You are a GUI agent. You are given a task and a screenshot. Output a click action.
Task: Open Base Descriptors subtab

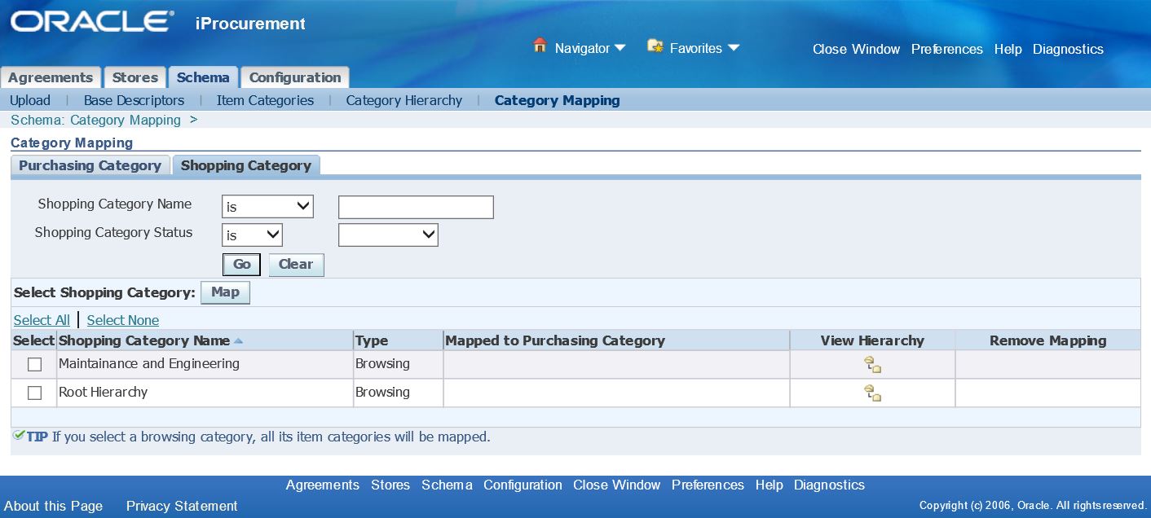pyautogui.click(x=134, y=100)
